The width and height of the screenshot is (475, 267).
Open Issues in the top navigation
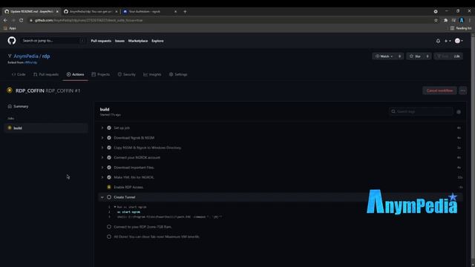coord(119,41)
